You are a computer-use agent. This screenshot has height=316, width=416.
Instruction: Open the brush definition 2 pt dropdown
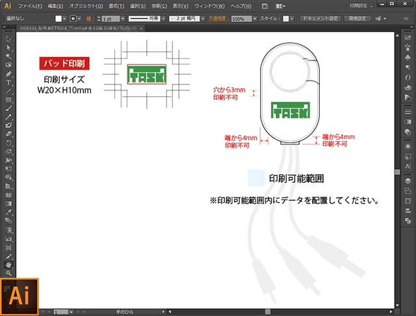(203, 19)
